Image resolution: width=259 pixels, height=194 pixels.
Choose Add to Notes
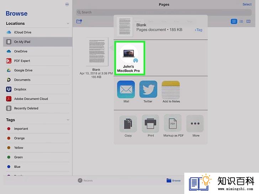pos(171,89)
